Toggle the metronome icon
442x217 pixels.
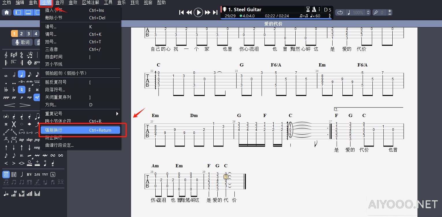click(314, 10)
